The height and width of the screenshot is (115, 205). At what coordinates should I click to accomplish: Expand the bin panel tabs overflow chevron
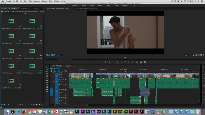point(44,9)
